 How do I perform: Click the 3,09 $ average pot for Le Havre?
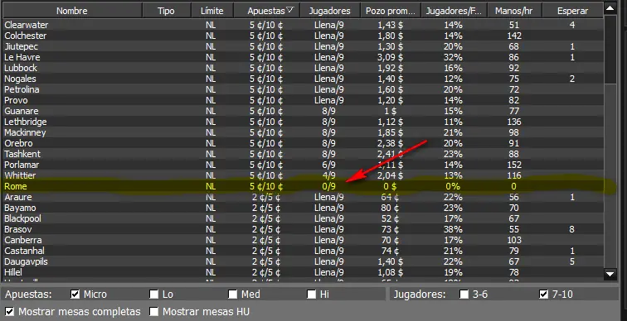pos(391,57)
